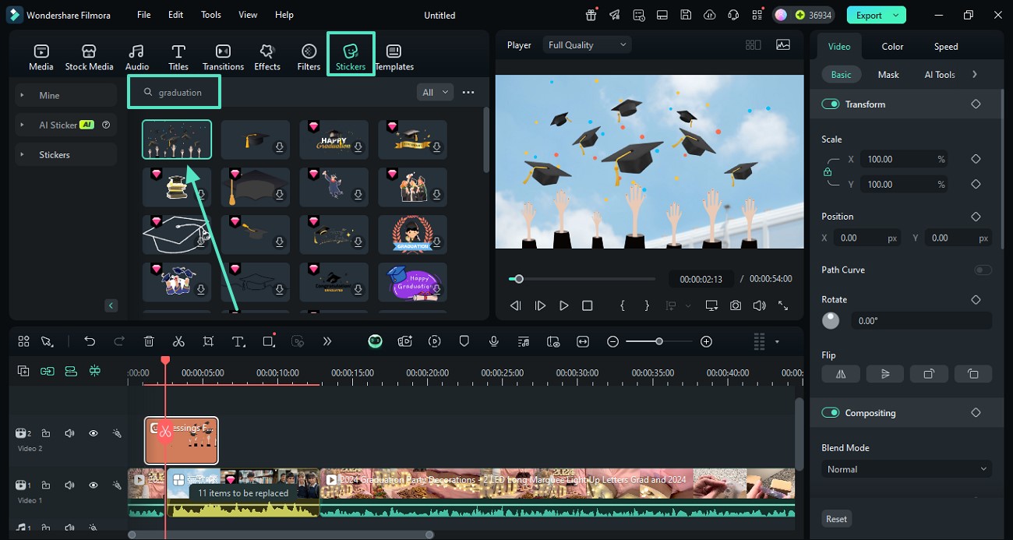Screen dimensions: 1013x540
Task: Toggle the Transform switch
Action: pyautogui.click(x=831, y=104)
